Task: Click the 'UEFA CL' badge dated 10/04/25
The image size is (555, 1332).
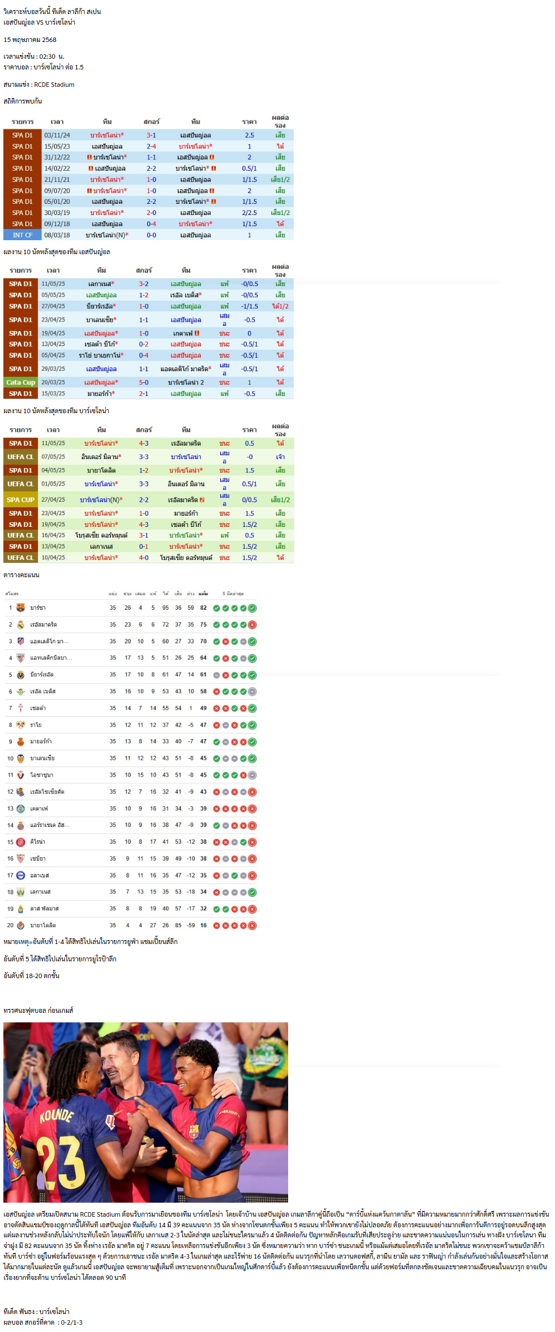Action: 21,558
